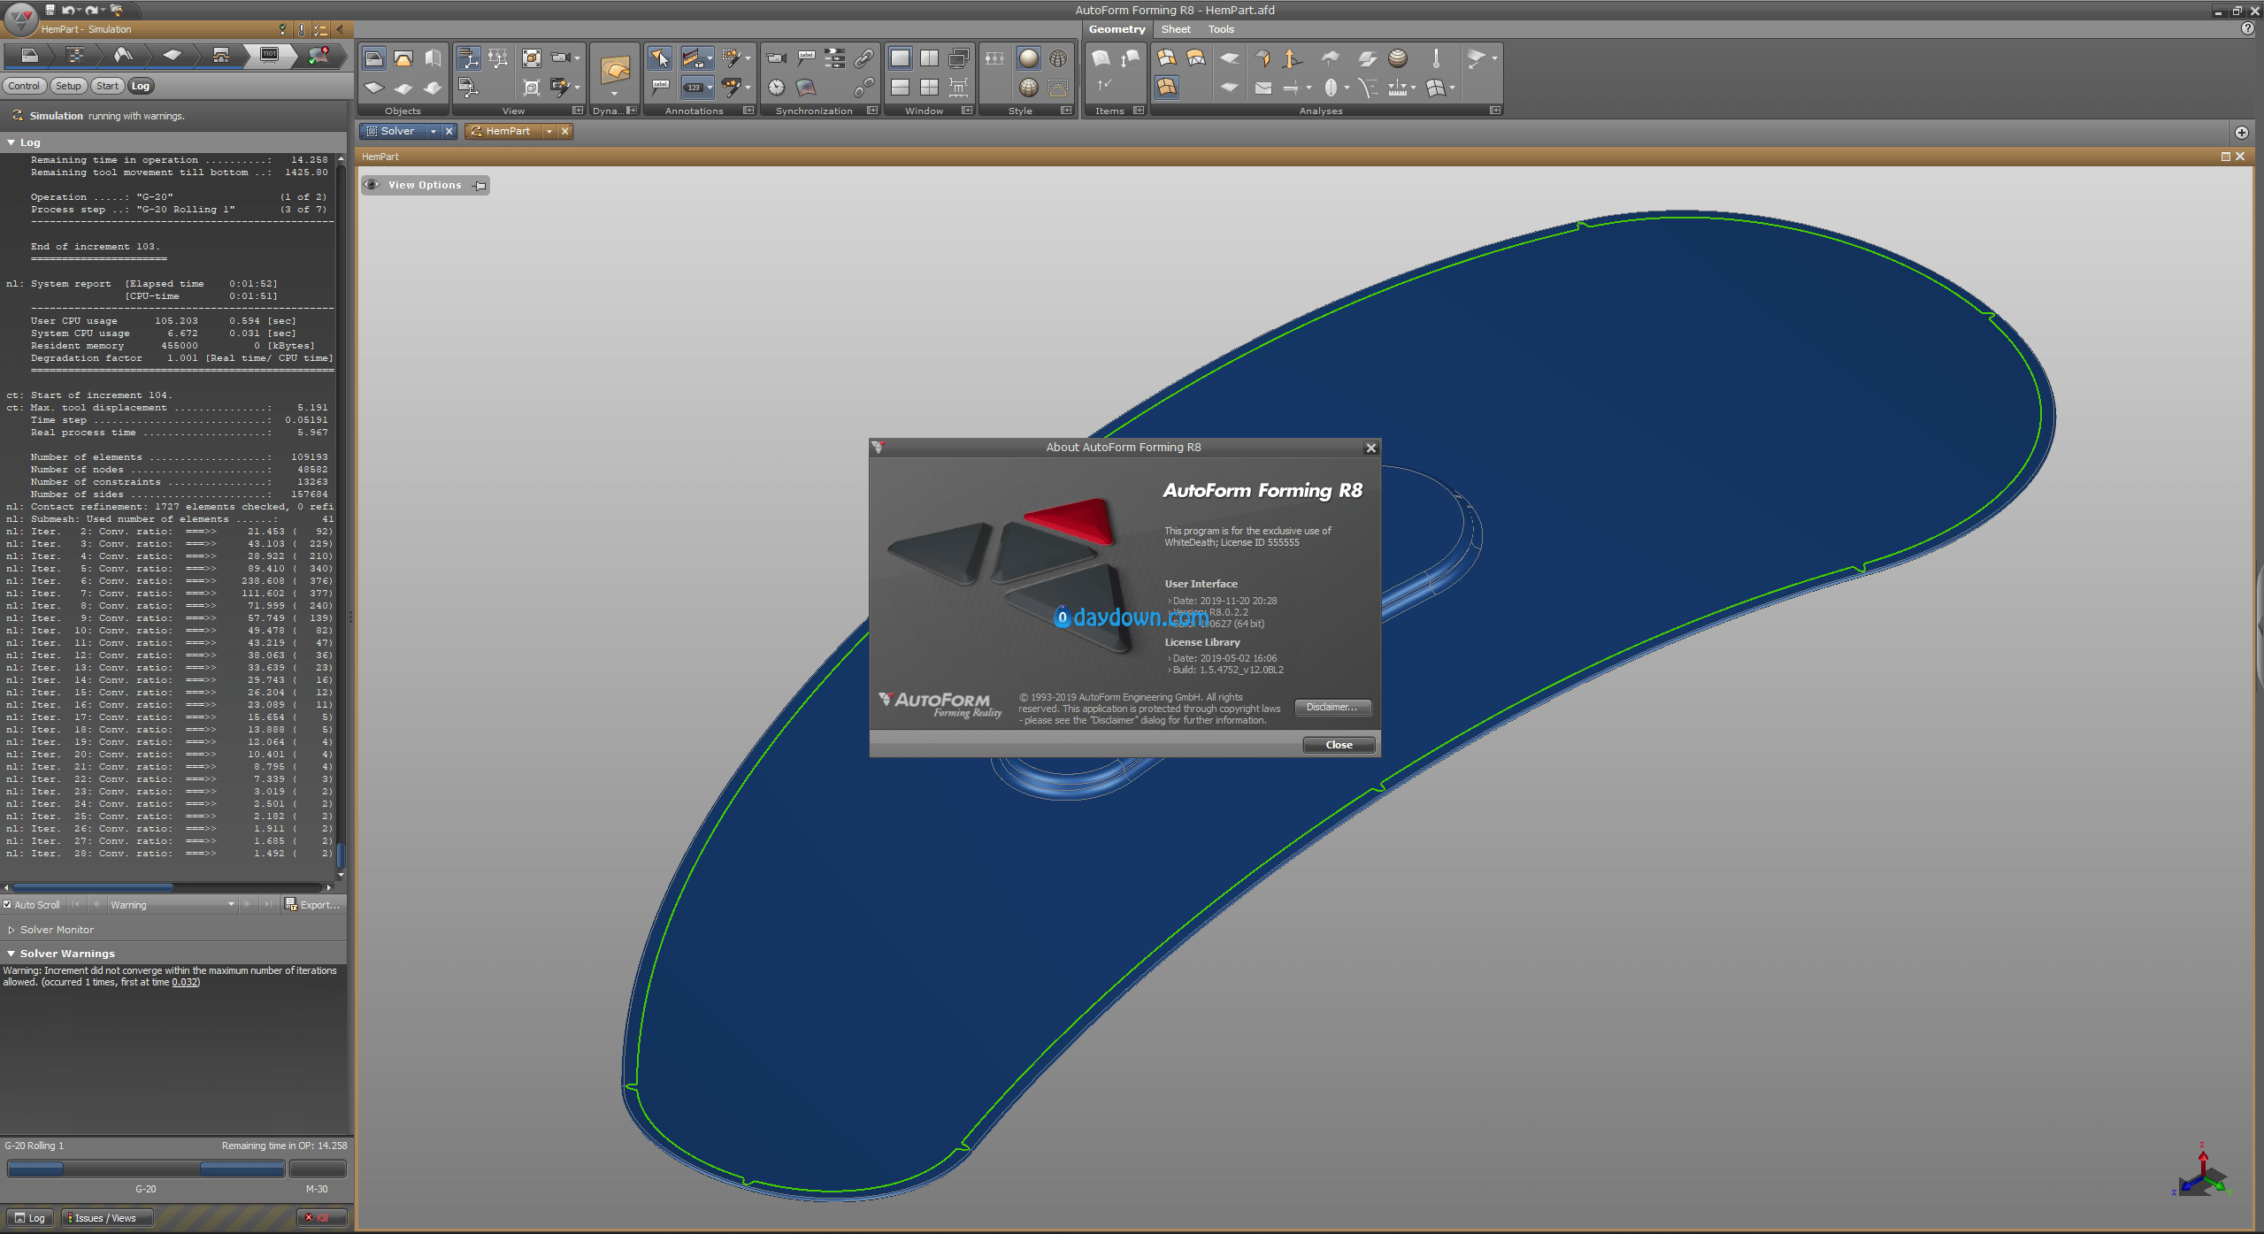This screenshot has width=2264, height=1234.
Task: Toggle the 123 value label annotation
Action: tap(697, 87)
